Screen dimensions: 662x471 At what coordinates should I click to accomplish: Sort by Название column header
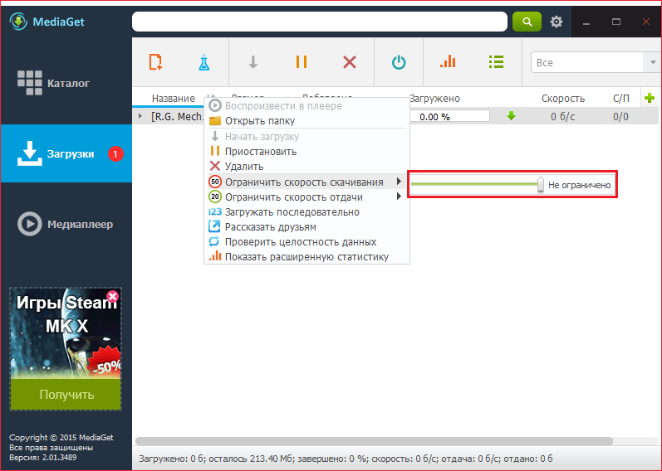[173, 98]
